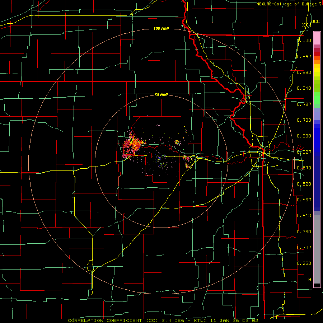Select the 0.253 scale value
This screenshot has height=323, width=323.
[x=304, y=263]
